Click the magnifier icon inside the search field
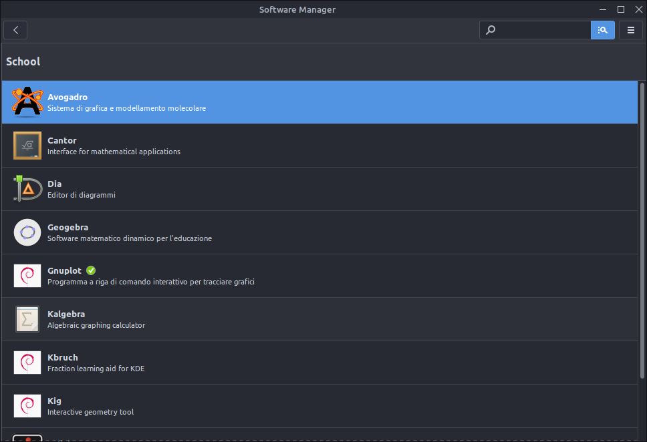This screenshot has width=647, height=442. (491, 30)
